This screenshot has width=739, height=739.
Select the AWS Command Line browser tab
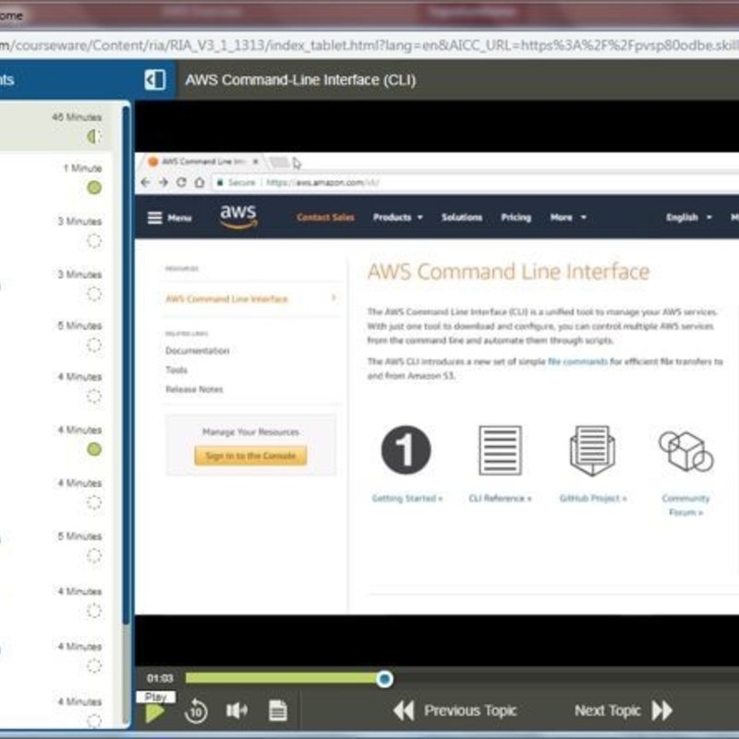point(201,162)
